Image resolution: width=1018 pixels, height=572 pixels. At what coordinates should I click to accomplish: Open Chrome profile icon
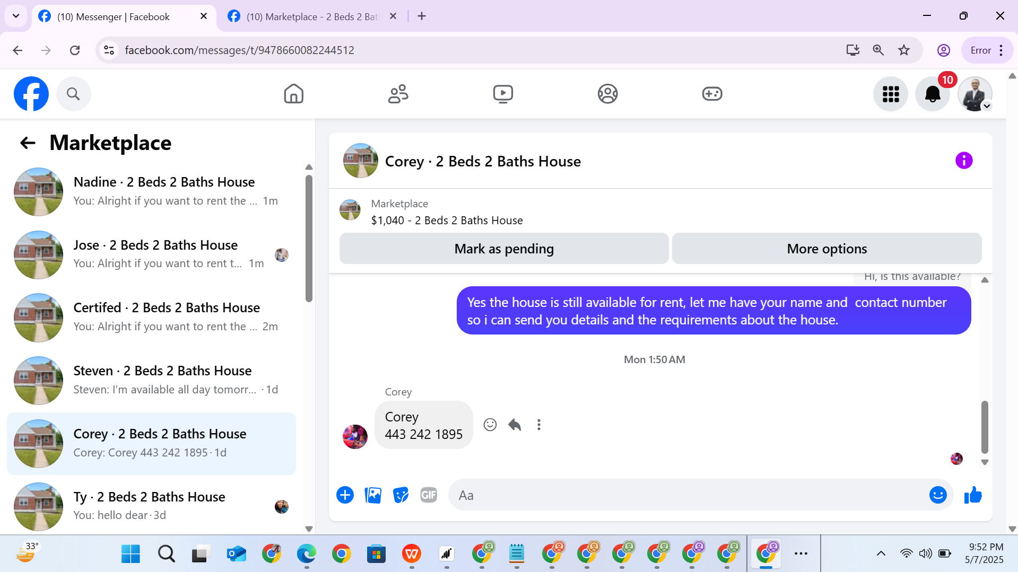click(943, 50)
